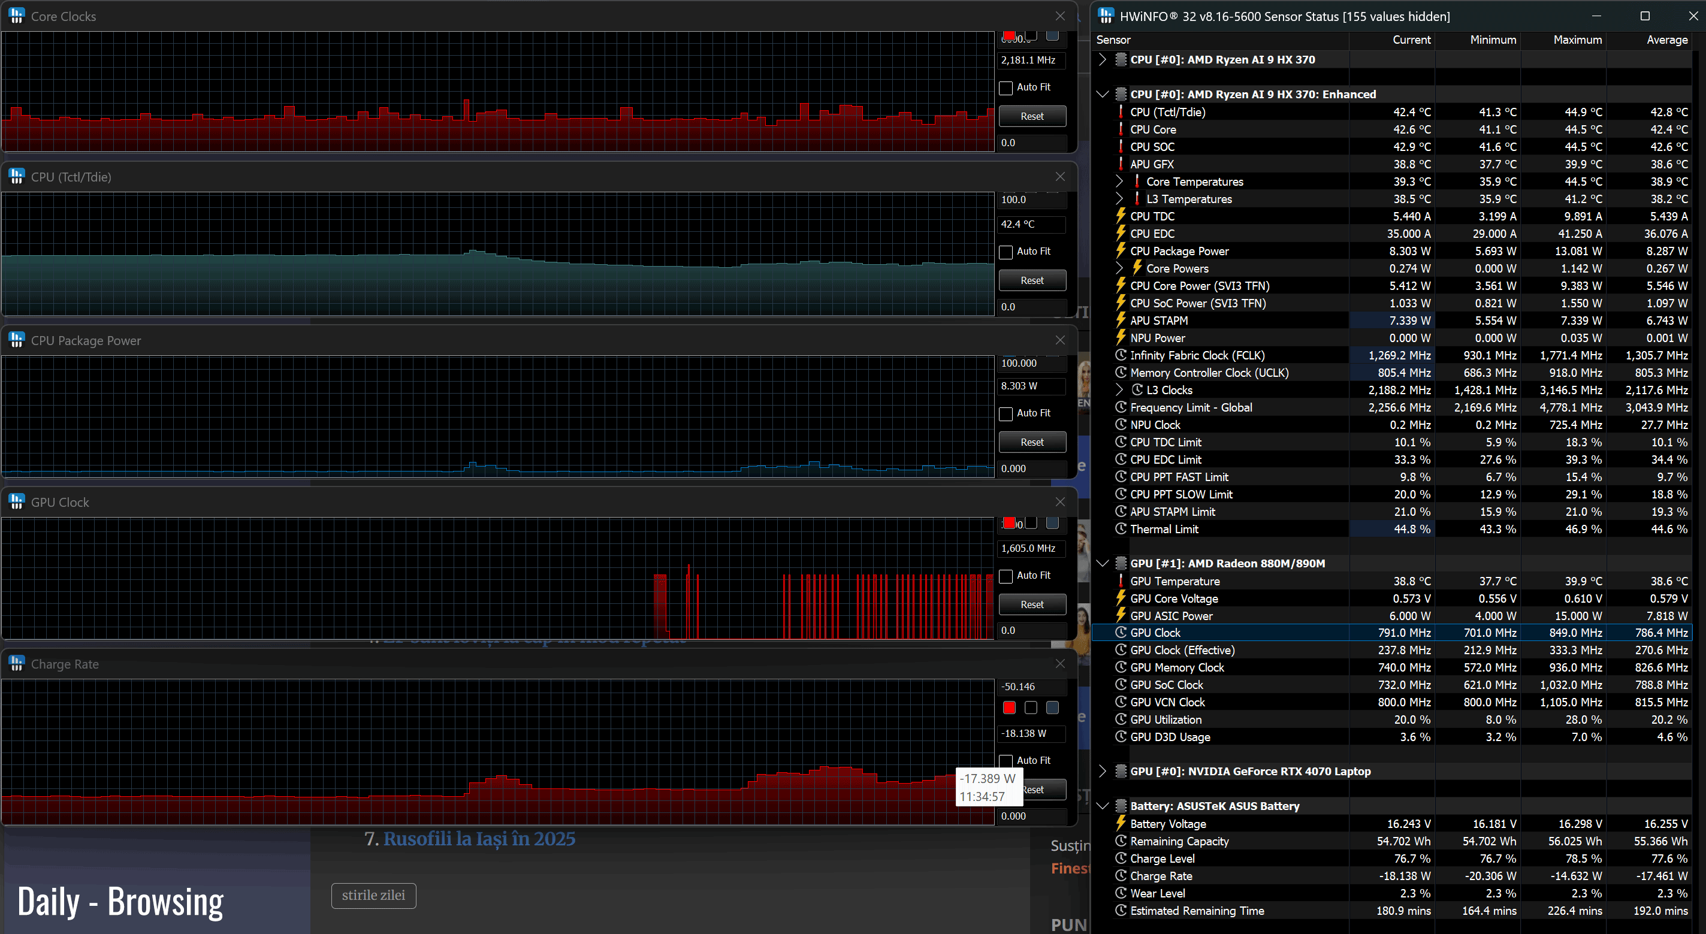Screen dimensions: 1706x934
Task: Click the chip icon beside ASUSTeK ASUS Battery group
Action: [1121, 806]
